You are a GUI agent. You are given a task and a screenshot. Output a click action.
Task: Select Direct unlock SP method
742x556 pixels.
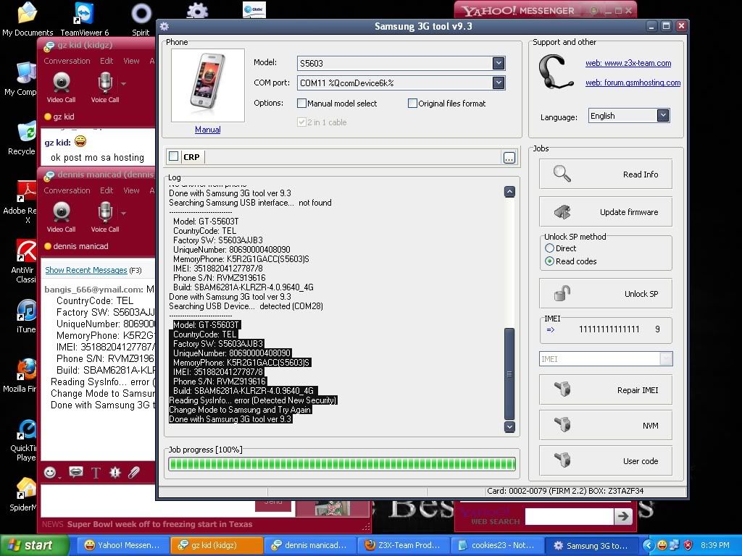click(x=549, y=248)
